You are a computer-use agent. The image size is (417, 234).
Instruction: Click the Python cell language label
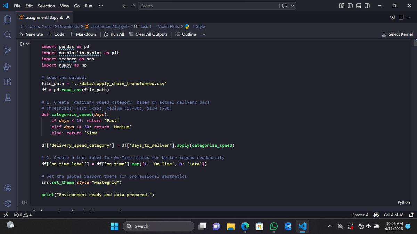403,202
